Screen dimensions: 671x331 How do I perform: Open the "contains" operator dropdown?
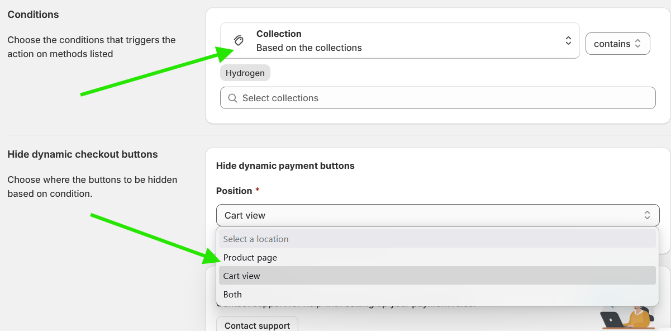pyautogui.click(x=617, y=44)
